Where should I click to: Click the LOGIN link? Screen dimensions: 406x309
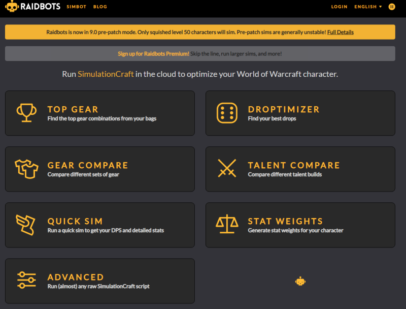point(339,7)
